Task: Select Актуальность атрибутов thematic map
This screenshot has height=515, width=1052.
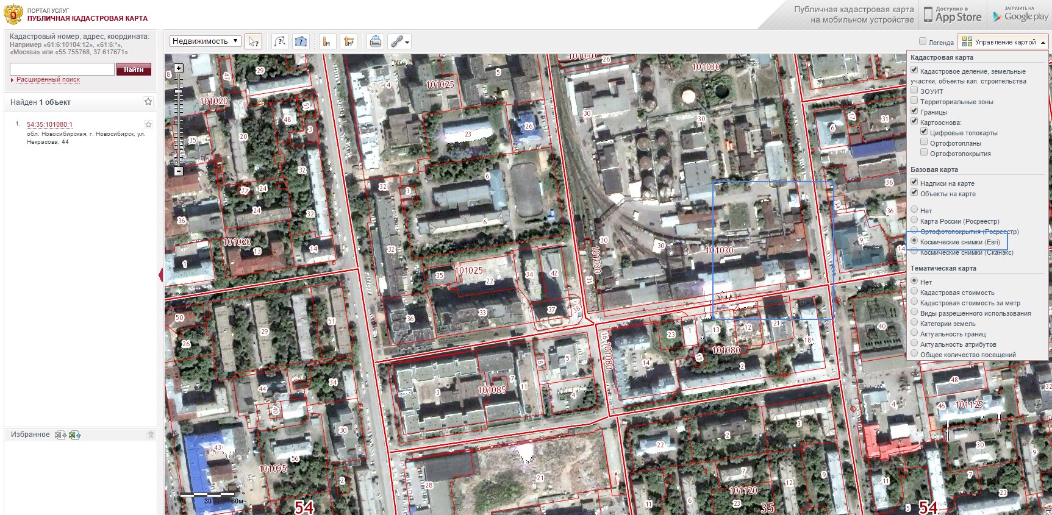Action: [914, 343]
